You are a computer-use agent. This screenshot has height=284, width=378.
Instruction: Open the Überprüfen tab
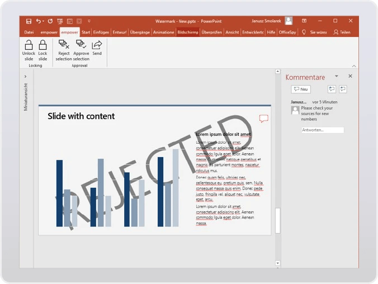[x=212, y=32]
